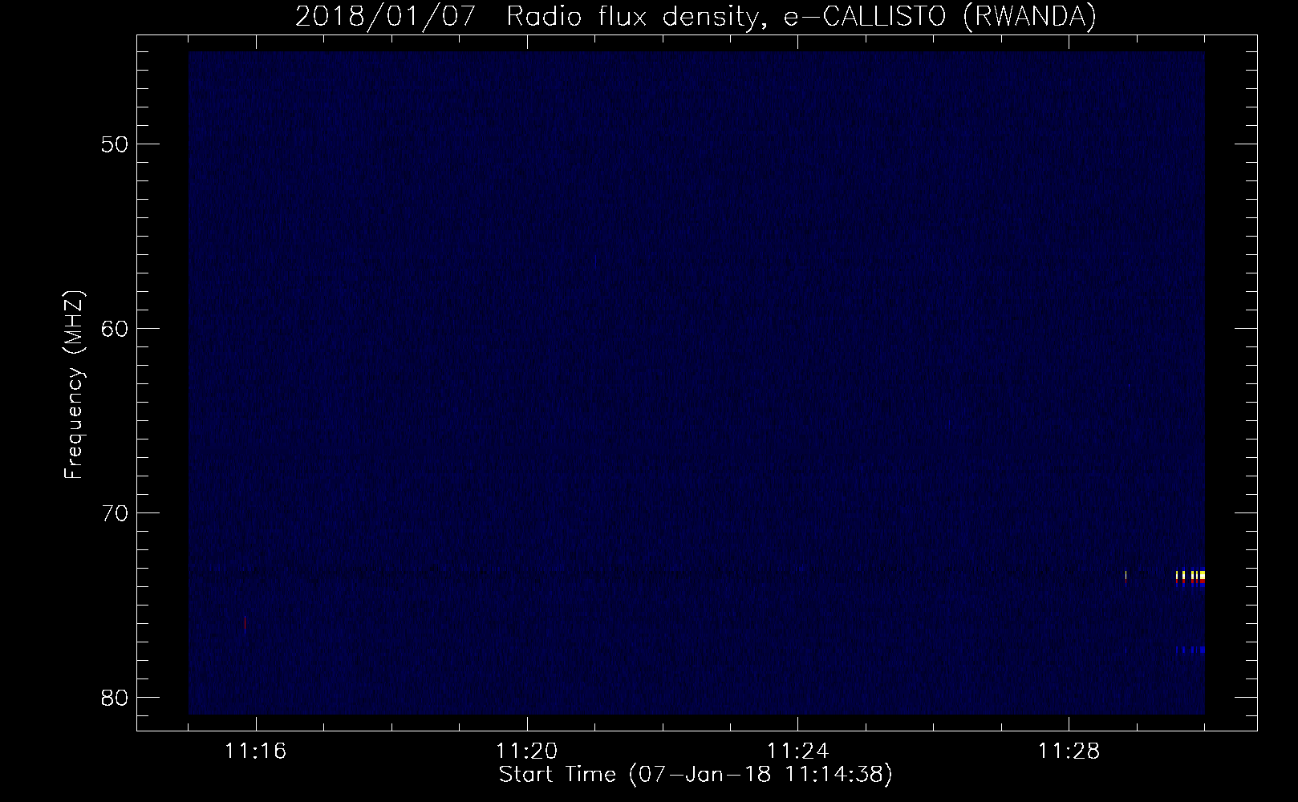Click the 11:20 time tick label
1298x802 pixels.
527,751
